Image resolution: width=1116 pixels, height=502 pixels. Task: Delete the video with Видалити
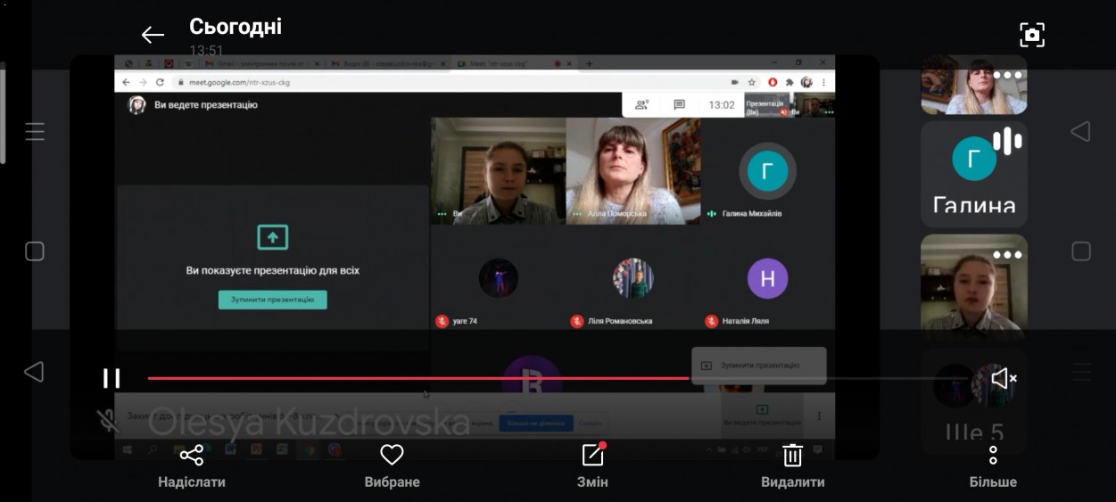click(792, 467)
